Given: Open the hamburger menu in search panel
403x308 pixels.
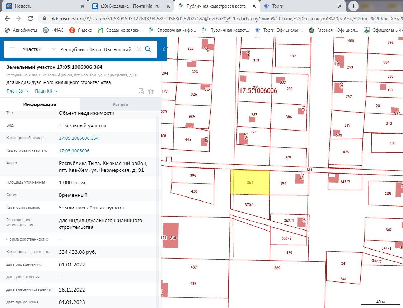Looking at the screenshot, I should [12, 49].
